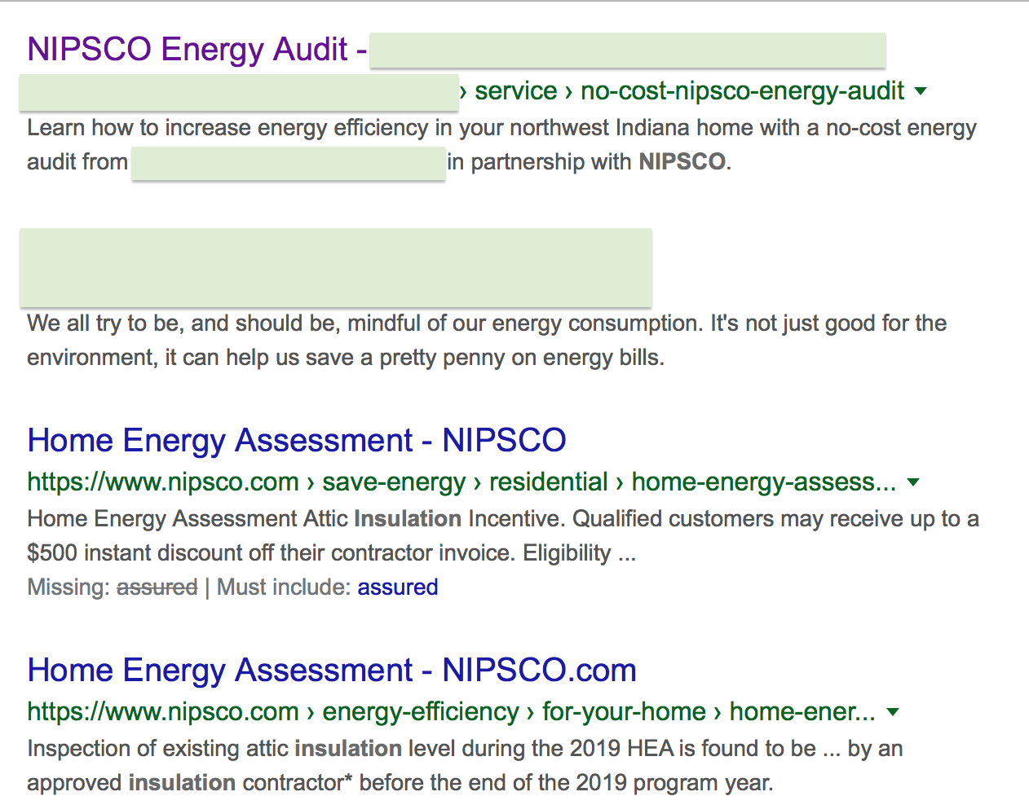Open 'Home Energy Assessment - NIPSCO.com' result
The image size is (1029, 805).
point(331,671)
